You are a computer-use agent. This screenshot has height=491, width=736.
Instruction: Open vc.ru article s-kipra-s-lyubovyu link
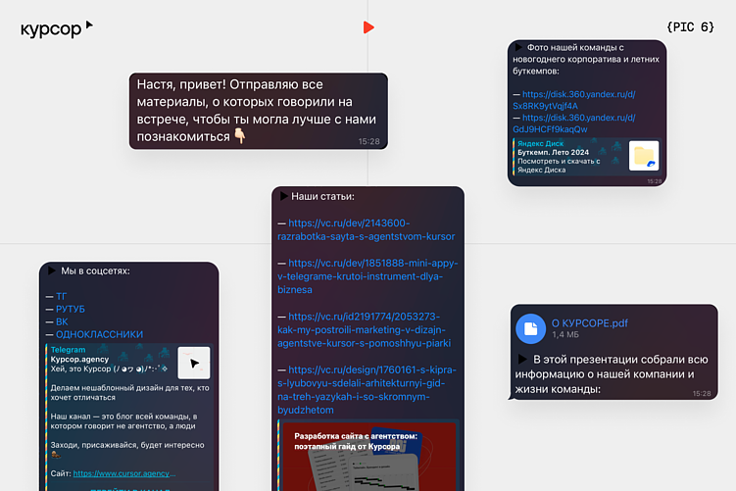[x=368, y=390]
